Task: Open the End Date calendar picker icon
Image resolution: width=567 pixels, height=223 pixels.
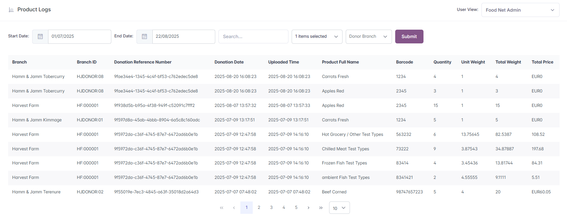Action: [145, 37]
